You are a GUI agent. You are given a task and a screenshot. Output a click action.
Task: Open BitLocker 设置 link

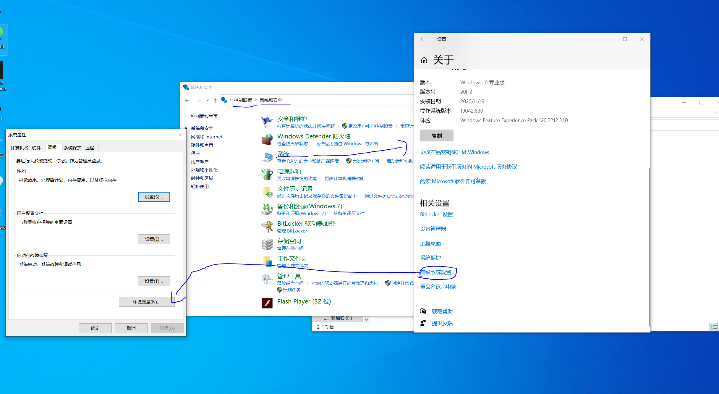point(436,214)
